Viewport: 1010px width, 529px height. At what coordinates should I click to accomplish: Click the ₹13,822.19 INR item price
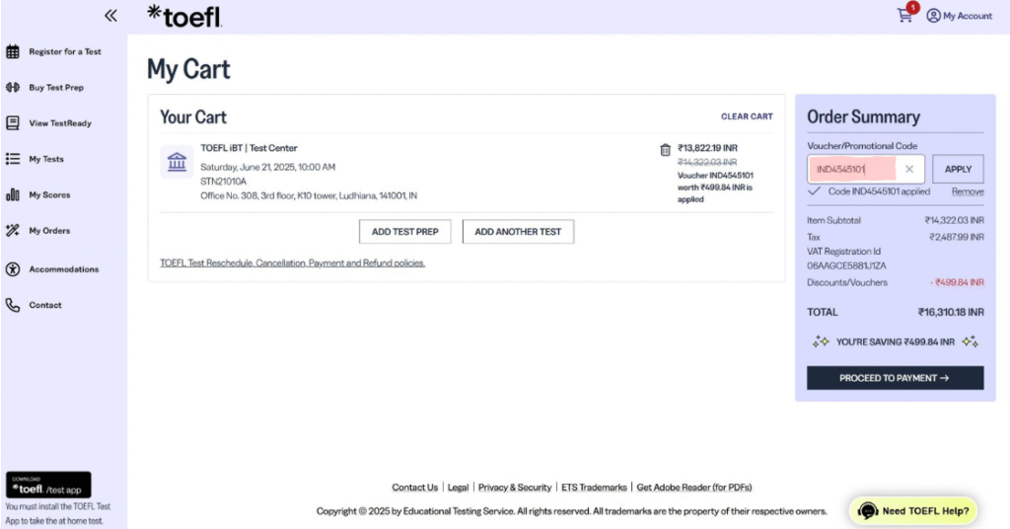click(x=707, y=148)
